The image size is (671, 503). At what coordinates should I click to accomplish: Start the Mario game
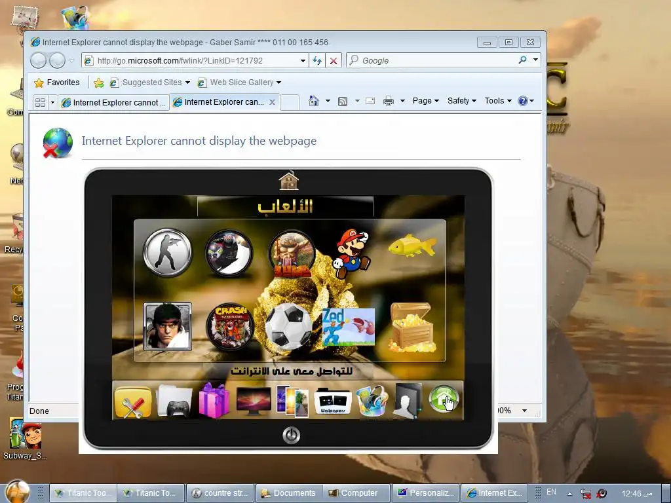[352, 253]
